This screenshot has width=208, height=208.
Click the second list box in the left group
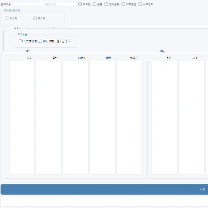pyautogui.click(x=49, y=118)
